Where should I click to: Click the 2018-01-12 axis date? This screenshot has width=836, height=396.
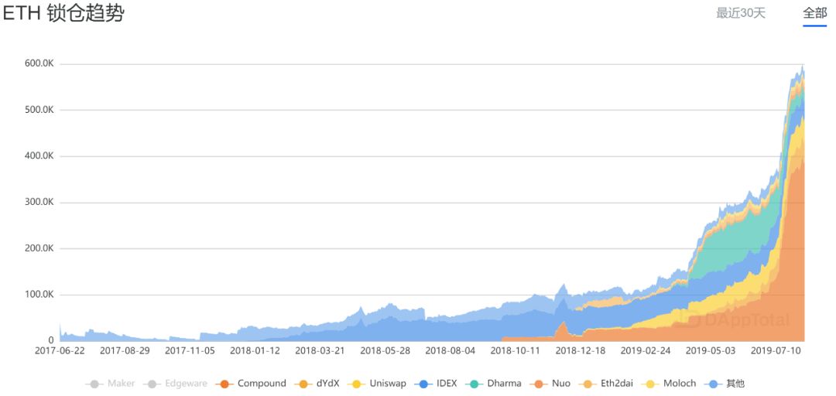(255, 350)
